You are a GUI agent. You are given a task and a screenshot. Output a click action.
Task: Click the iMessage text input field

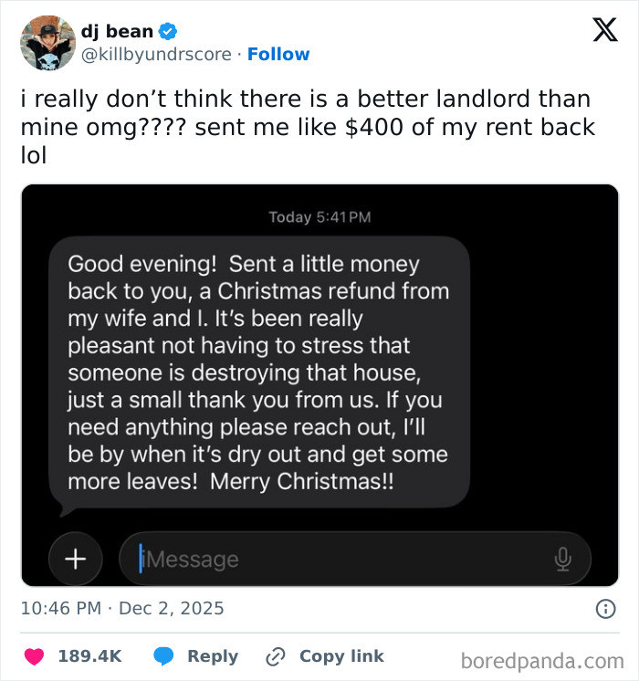click(347, 559)
